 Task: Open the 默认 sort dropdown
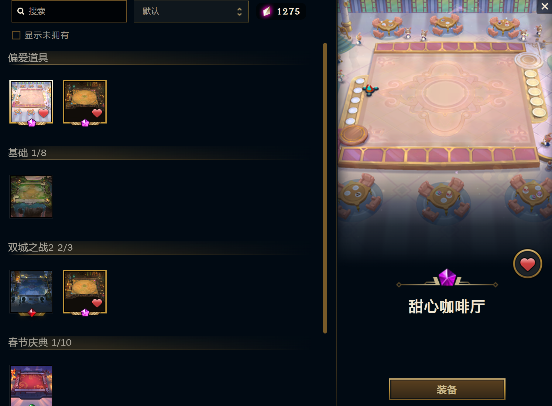click(x=191, y=12)
